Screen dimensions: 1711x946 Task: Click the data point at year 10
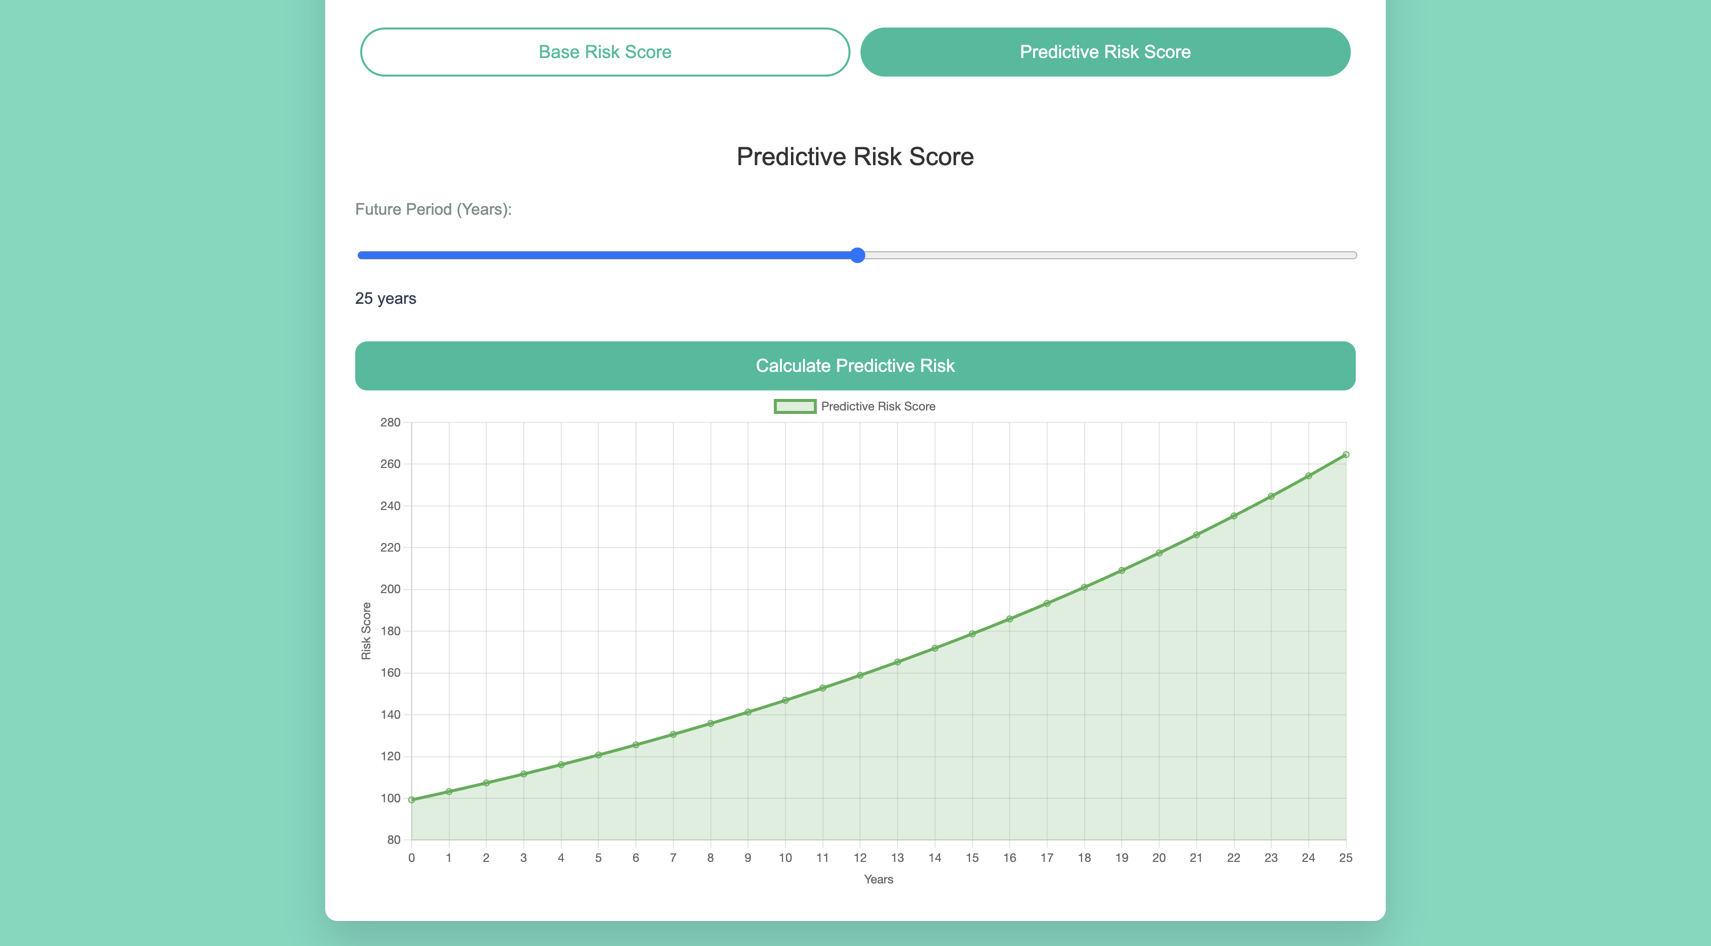[x=785, y=700]
